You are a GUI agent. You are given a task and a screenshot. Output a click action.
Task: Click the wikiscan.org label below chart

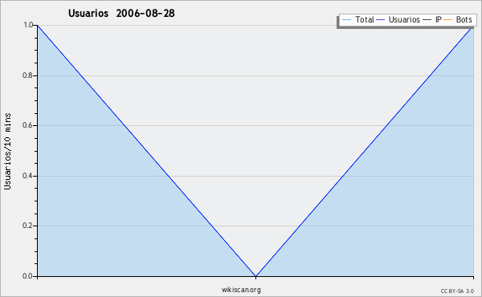(x=241, y=290)
